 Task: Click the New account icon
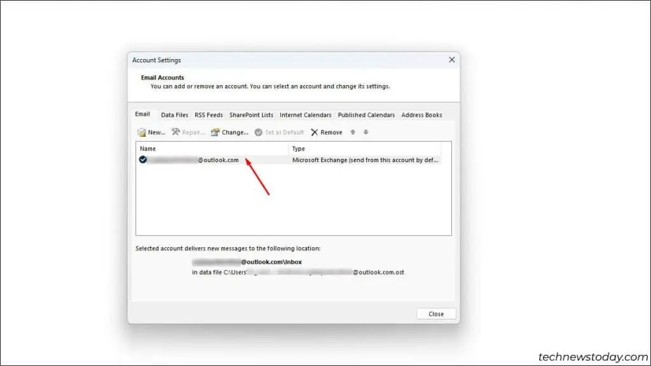coord(142,132)
